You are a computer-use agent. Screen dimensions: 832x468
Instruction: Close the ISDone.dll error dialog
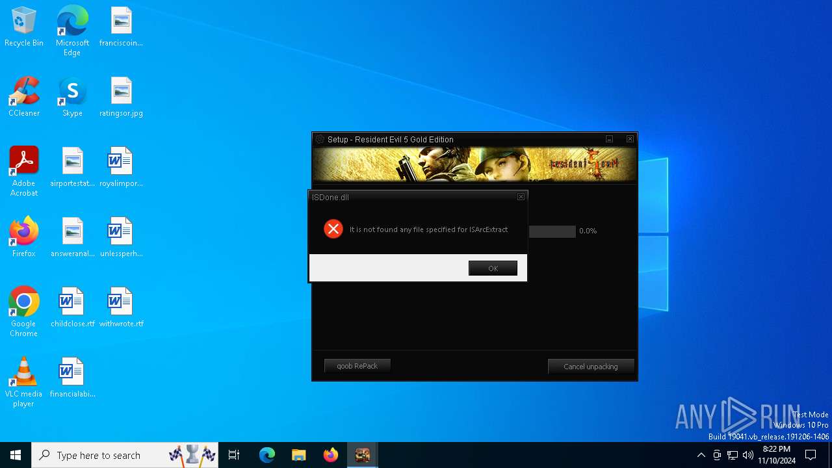[521, 197]
